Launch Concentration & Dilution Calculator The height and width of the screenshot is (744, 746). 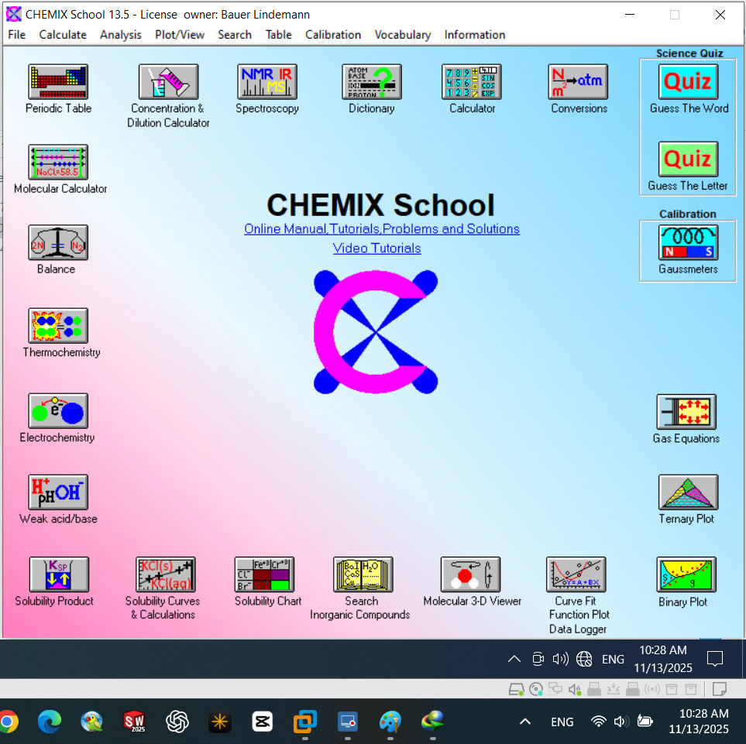point(168,82)
